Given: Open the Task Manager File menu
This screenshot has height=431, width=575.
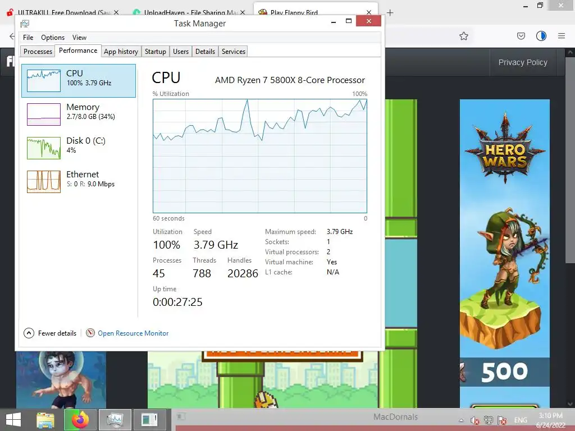Looking at the screenshot, I should coord(28,38).
